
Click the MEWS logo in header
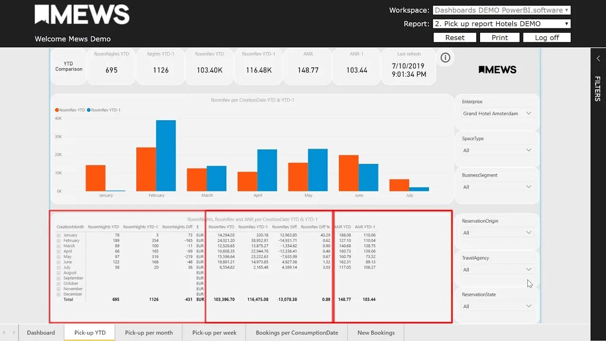[82, 15]
